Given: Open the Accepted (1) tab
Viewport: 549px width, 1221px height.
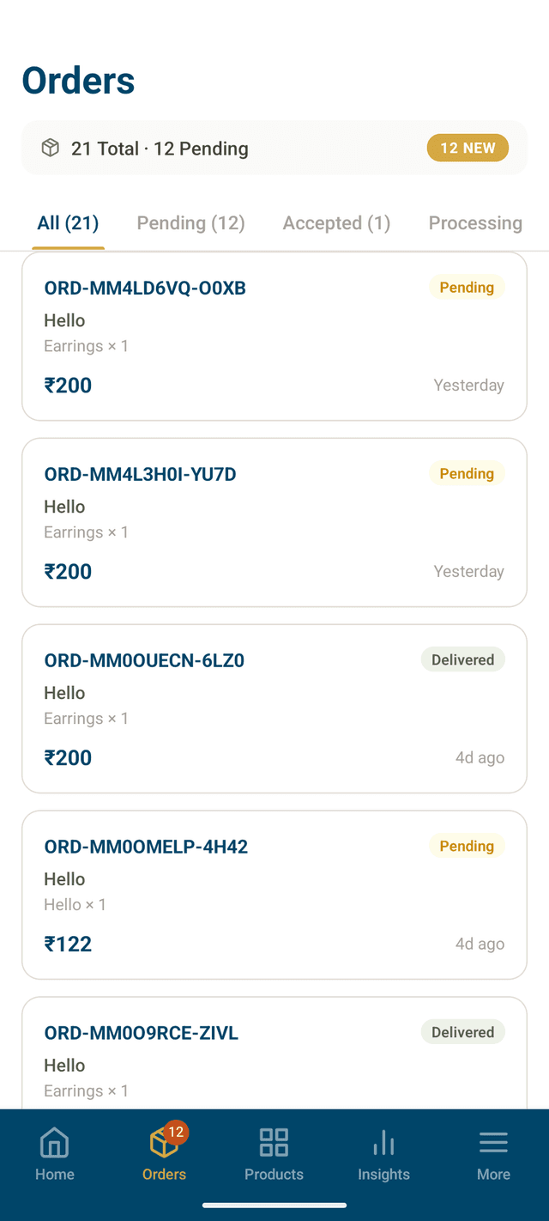Looking at the screenshot, I should coord(336,222).
